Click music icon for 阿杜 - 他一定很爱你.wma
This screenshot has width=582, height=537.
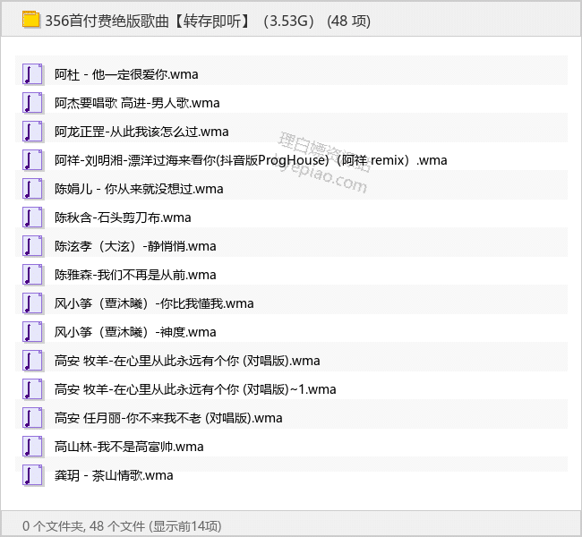tap(32, 74)
